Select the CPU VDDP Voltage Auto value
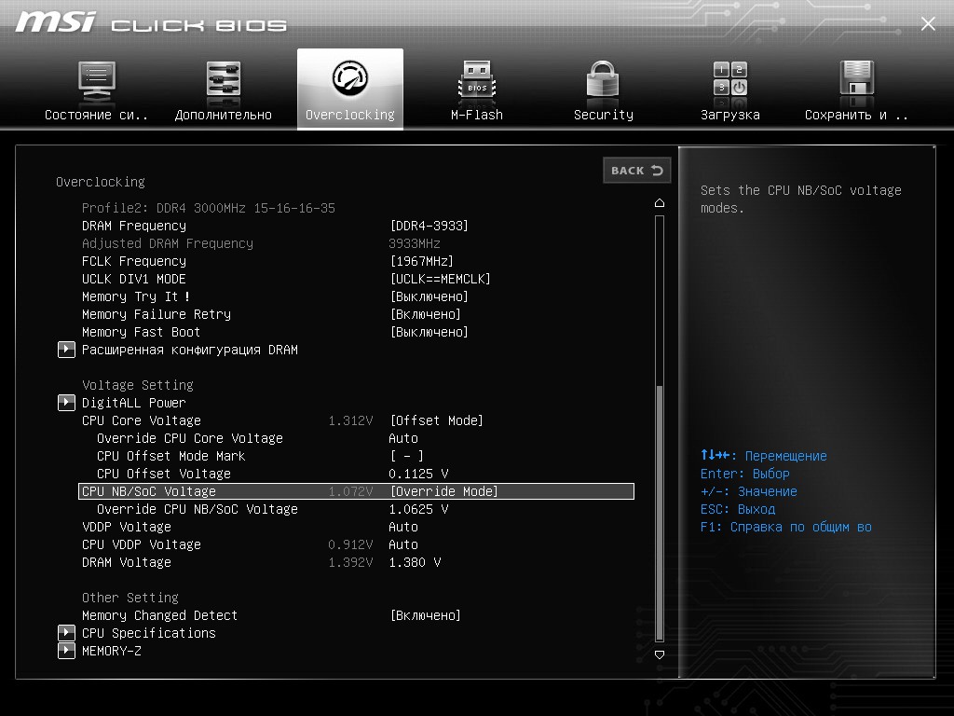The image size is (954, 716). 403,544
